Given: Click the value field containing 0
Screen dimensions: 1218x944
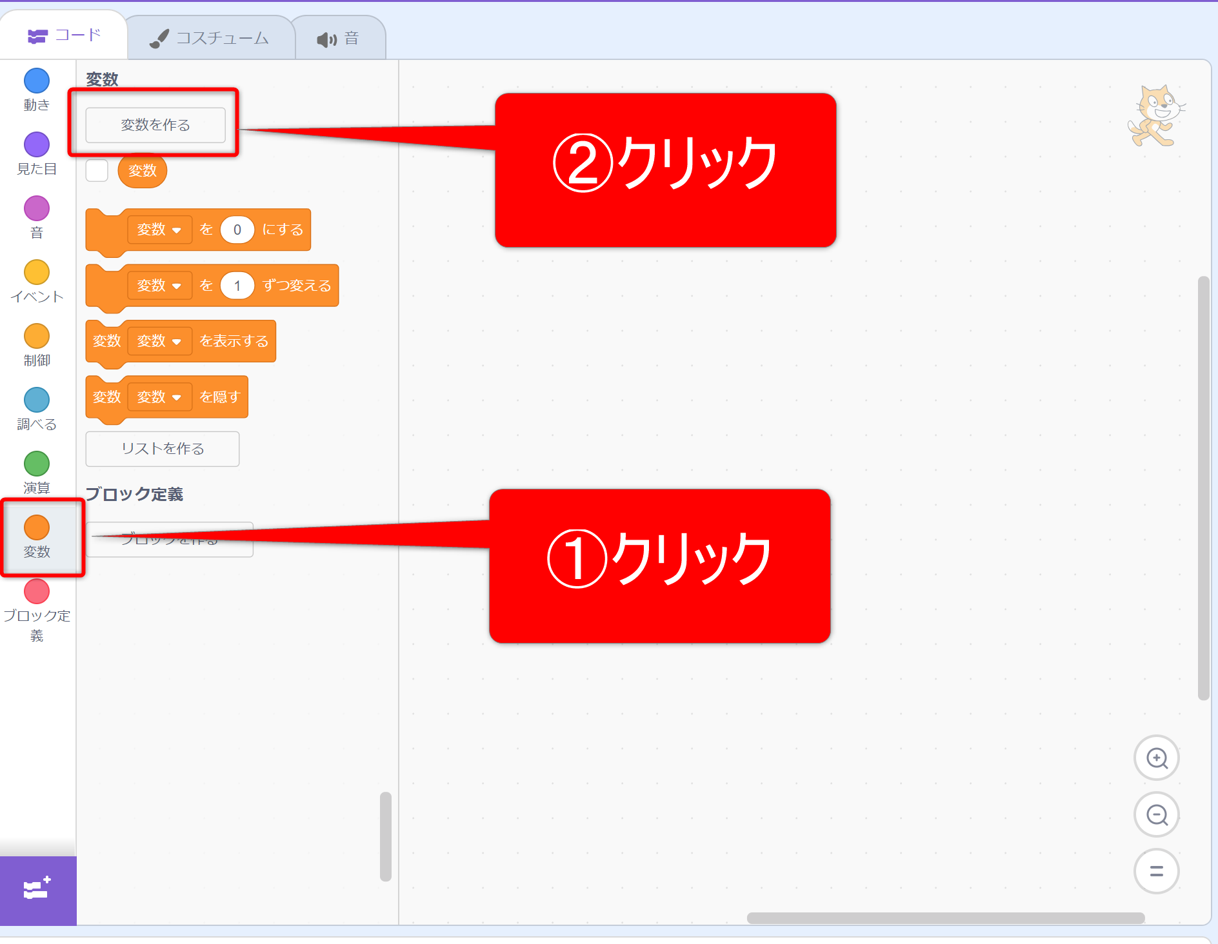Looking at the screenshot, I should (x=237, y=230).
